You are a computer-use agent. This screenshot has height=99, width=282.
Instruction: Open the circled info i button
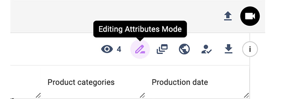[x=250, y=49]
